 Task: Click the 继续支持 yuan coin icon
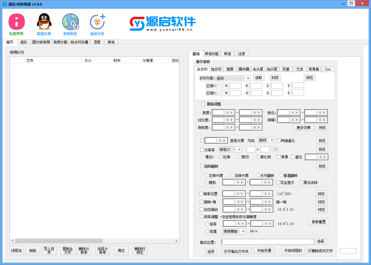[x=97, y=22]
